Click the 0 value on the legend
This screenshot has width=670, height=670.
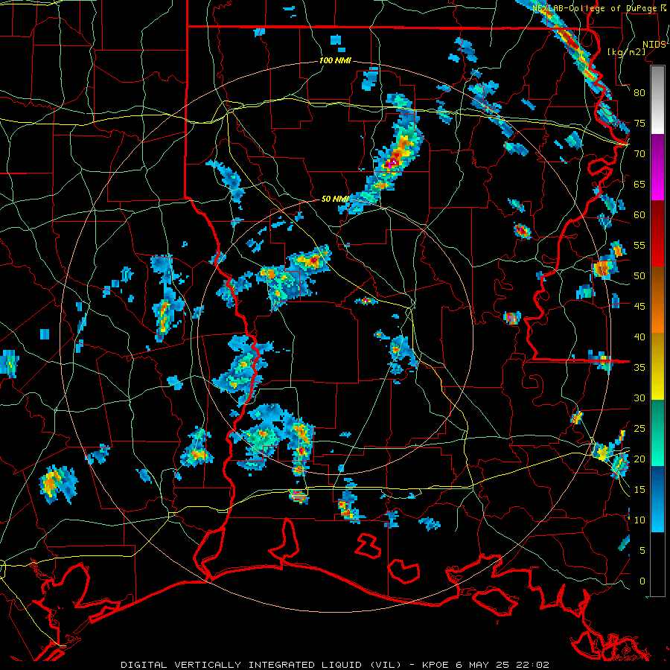click(642, 581)
